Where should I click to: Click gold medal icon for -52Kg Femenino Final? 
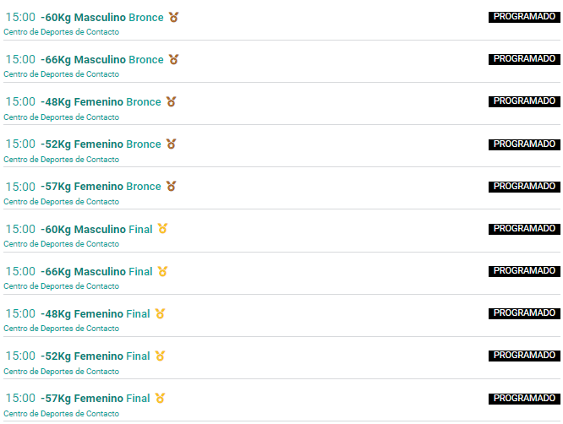tap(160, 356)
